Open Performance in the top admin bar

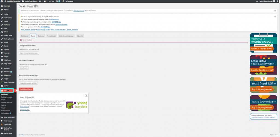point(68,1)
